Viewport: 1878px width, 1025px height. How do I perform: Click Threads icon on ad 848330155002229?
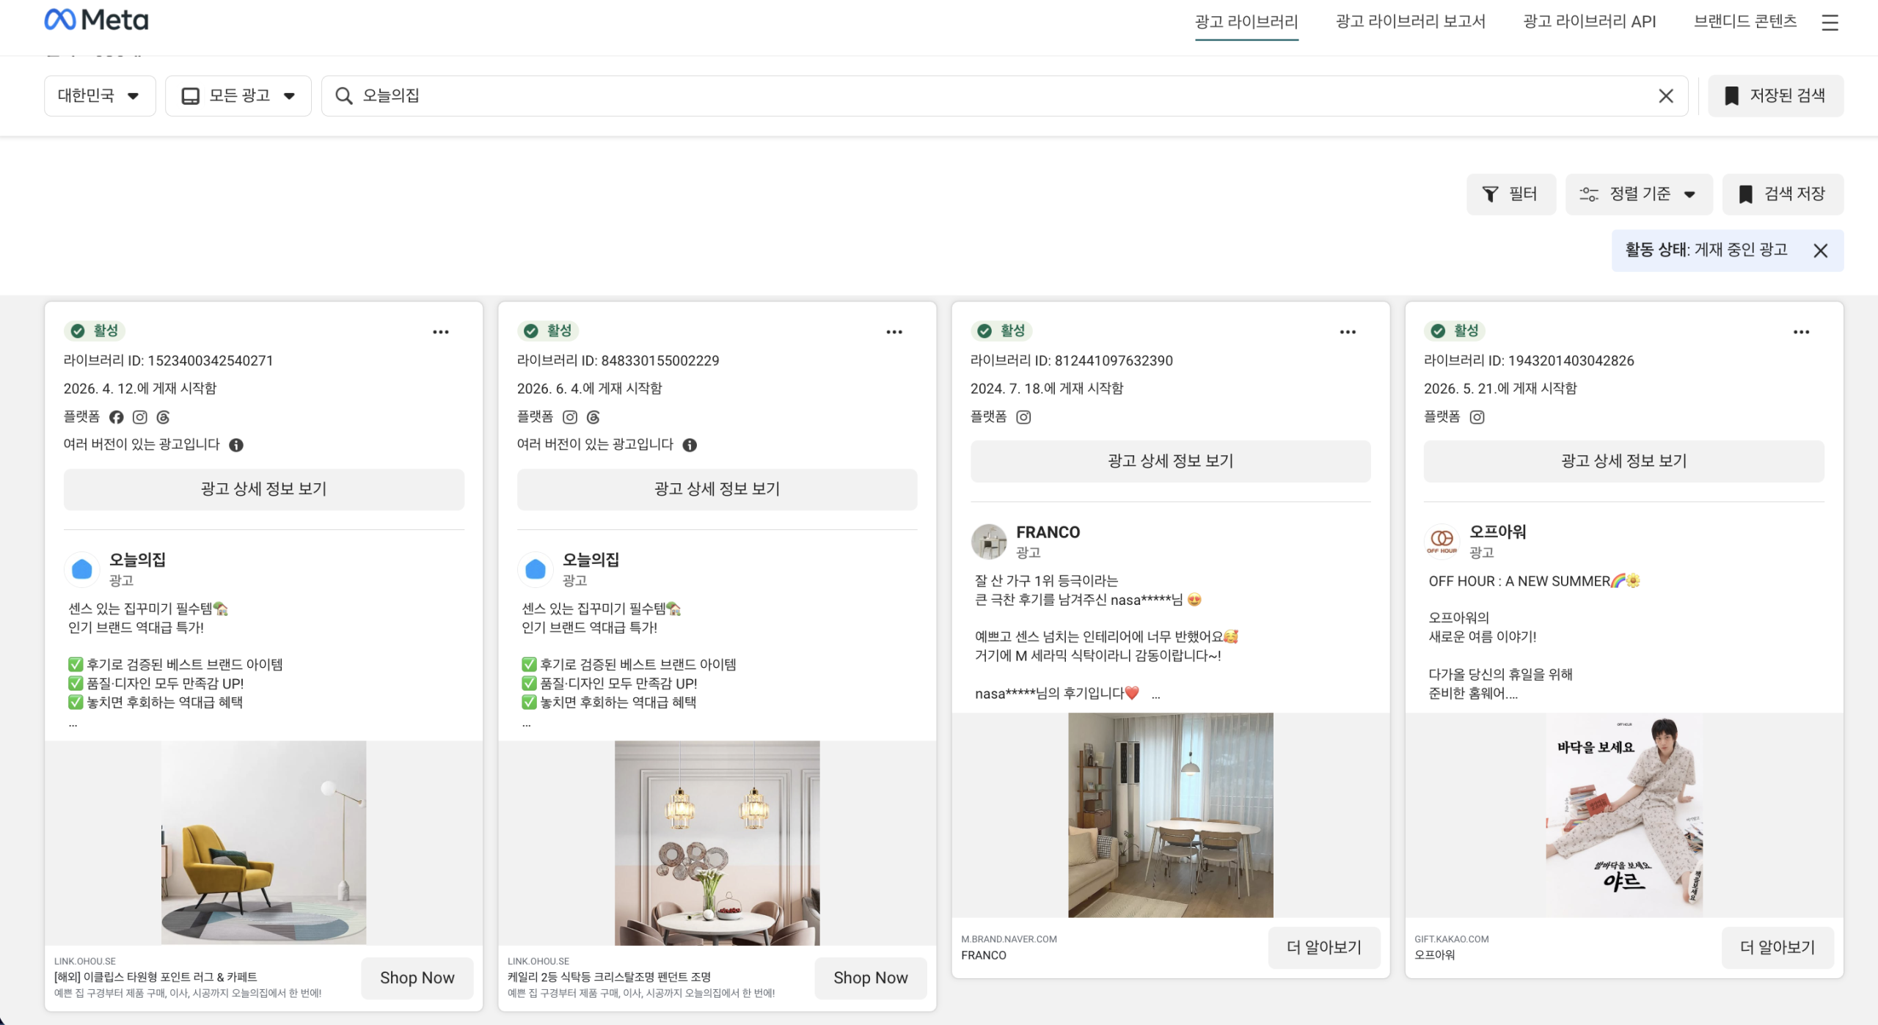tap(593, 417)
